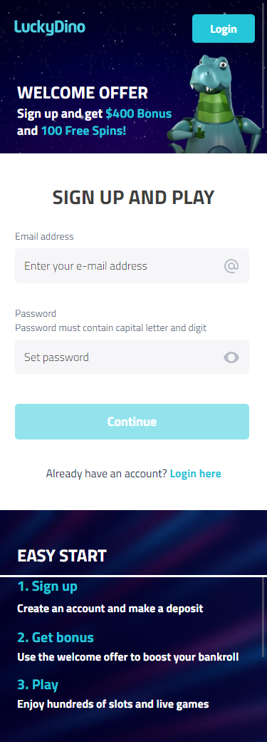Toggle password visibility eye icon
This screenshot has width=267, height=742.
click(x=231, y=357)
